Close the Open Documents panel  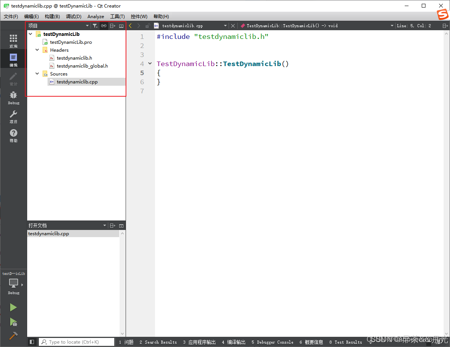tap(121, 226)
